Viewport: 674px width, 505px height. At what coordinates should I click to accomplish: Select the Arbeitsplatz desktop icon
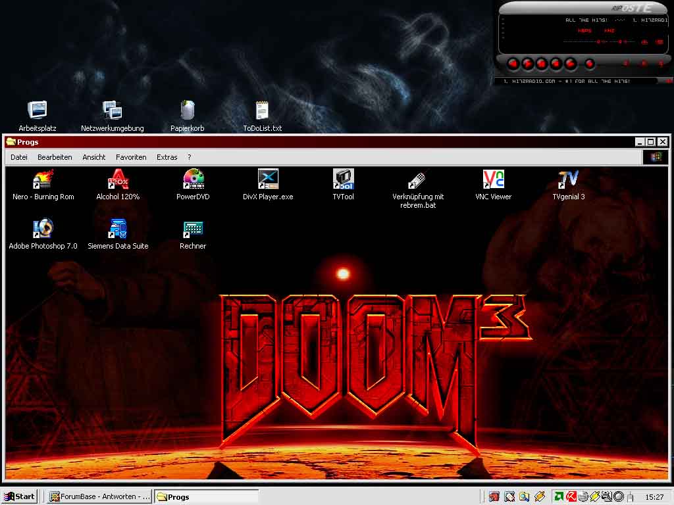(x=38, y=116)
